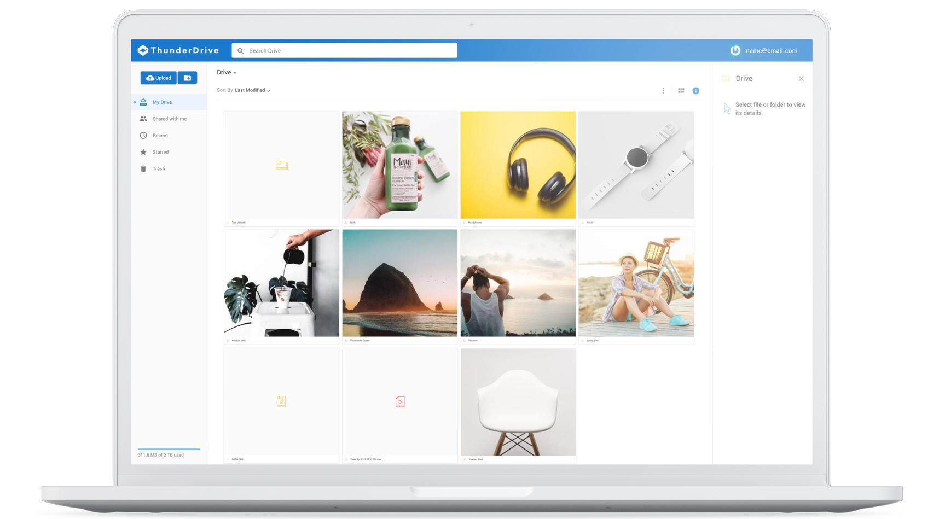The height and width of the screenshot is (519, 945).
Task: Click the 'Test Uploads' folder name label
Action: click(239, 223)
